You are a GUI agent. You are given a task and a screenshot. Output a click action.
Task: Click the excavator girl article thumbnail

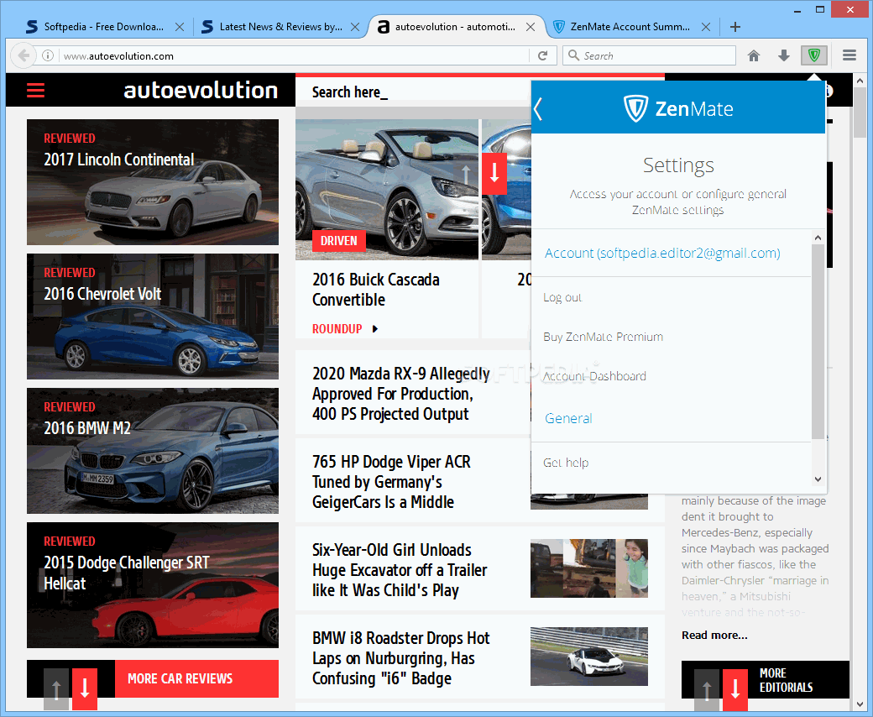[589, 568]
